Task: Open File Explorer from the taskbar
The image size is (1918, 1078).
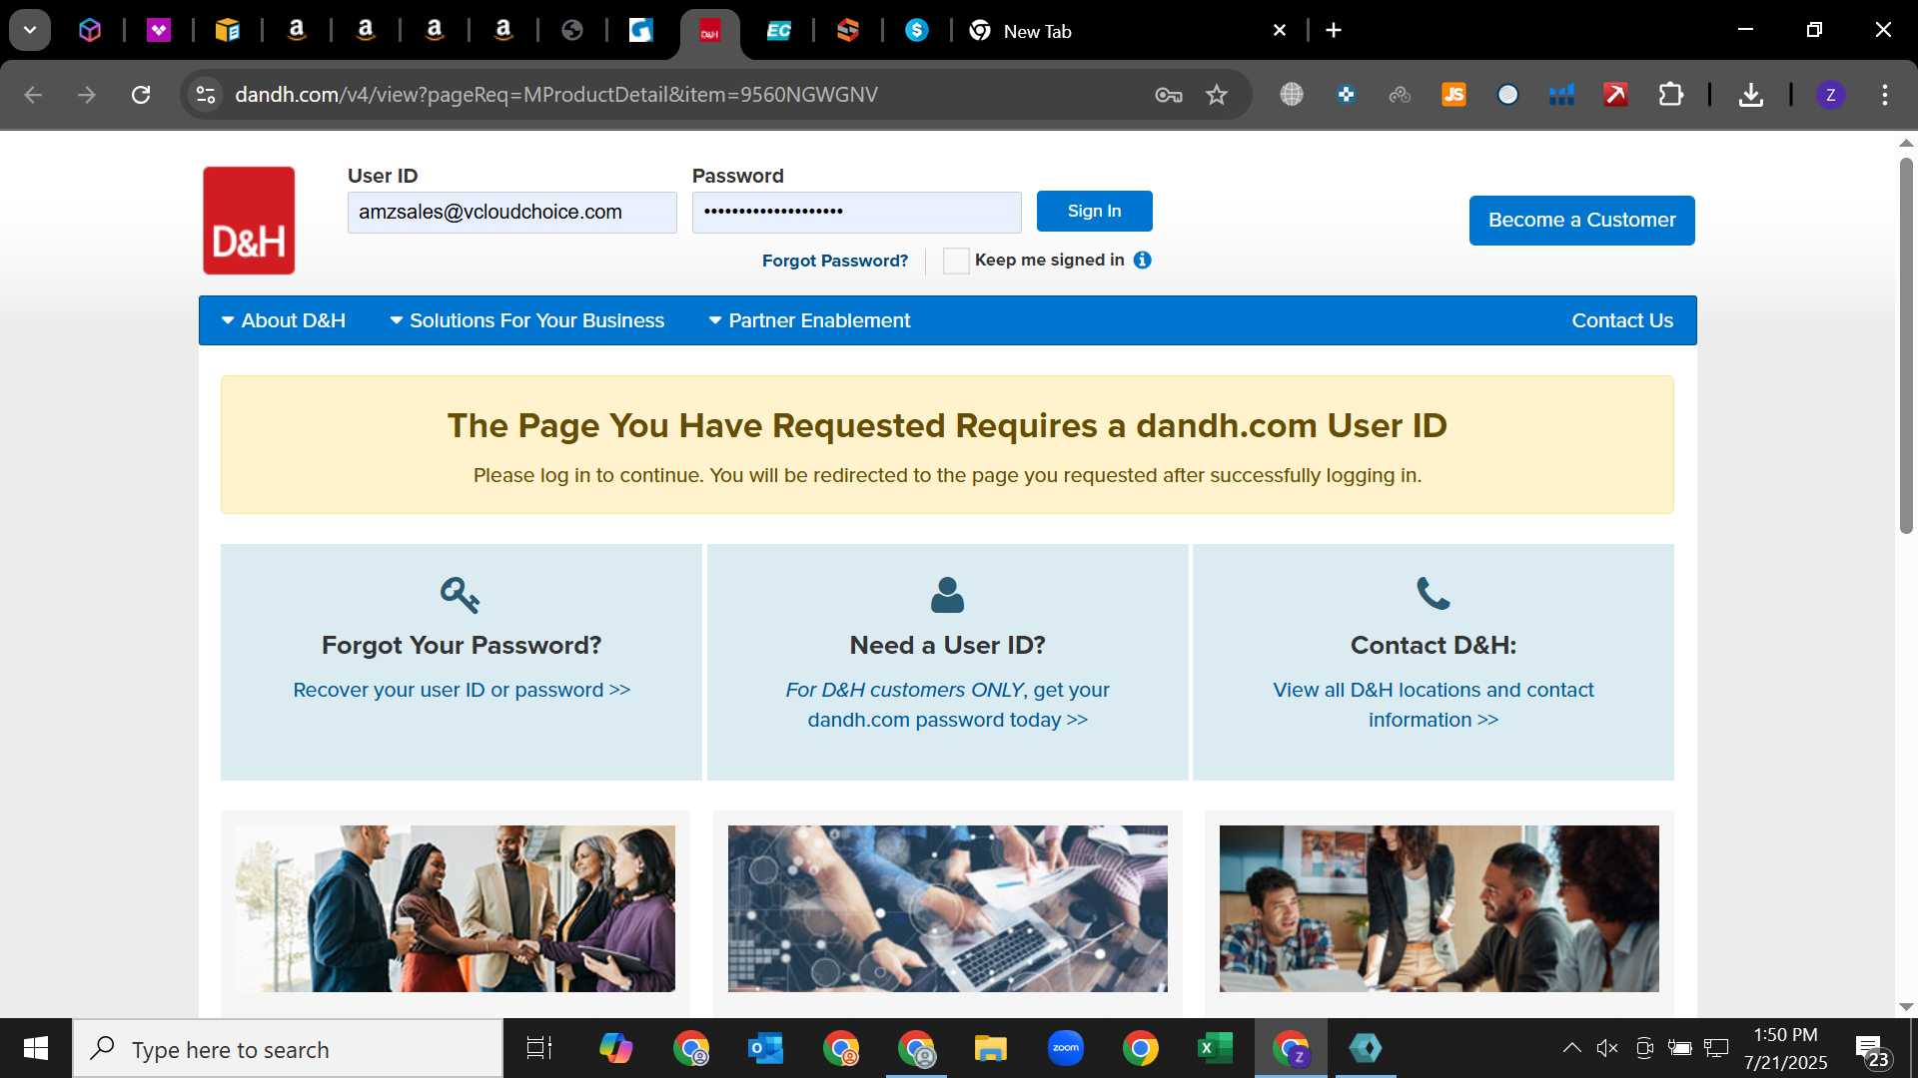Action: coord(990,1048)
